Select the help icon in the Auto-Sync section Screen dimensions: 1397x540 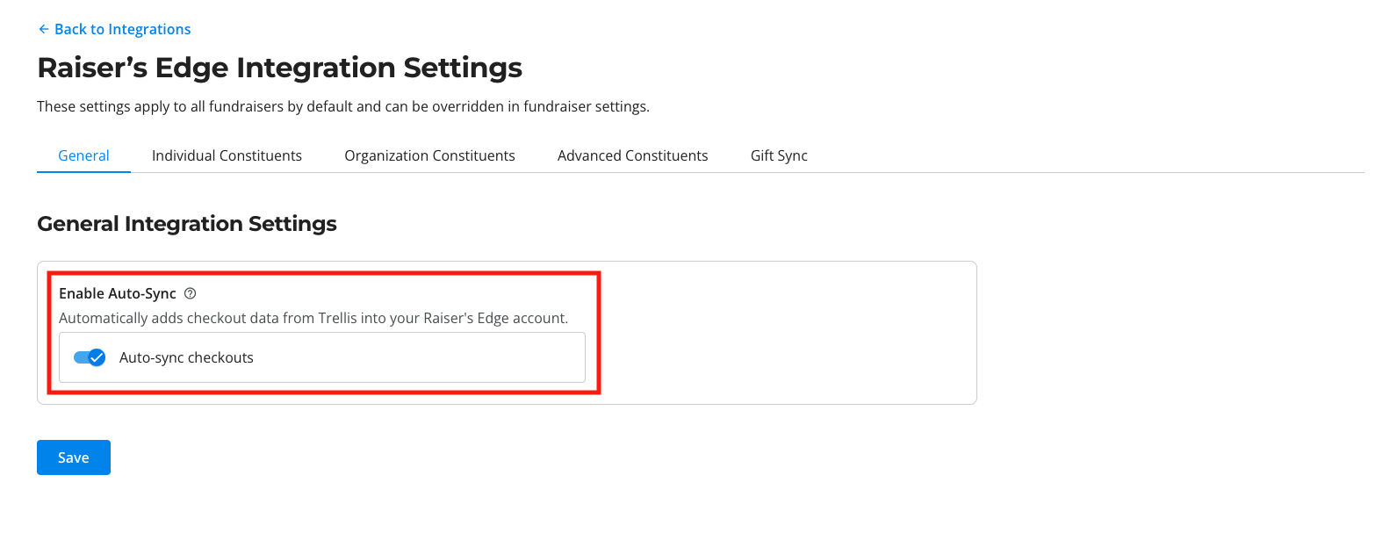click(x=191, y=293)
